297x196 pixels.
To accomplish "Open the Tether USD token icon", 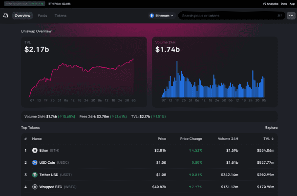I will tap(35, 175).
